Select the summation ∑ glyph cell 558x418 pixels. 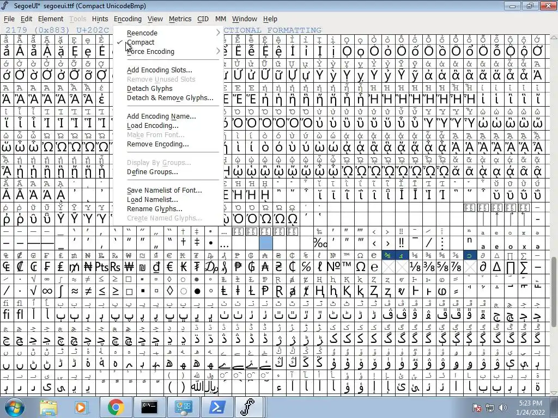524,267
